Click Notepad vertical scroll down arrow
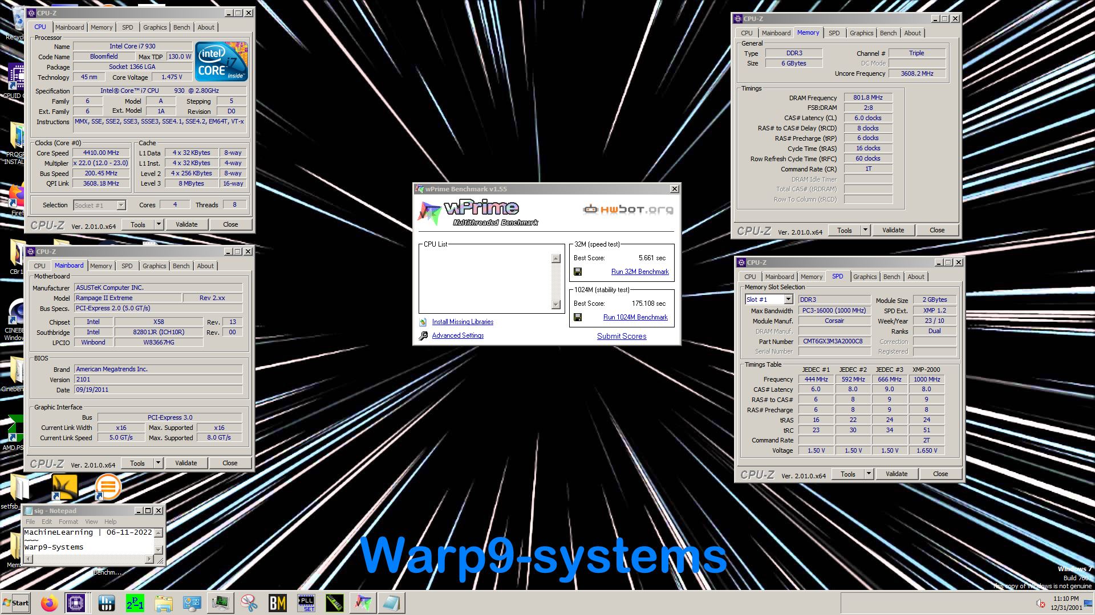1095x615 pixels. point(159,550)
